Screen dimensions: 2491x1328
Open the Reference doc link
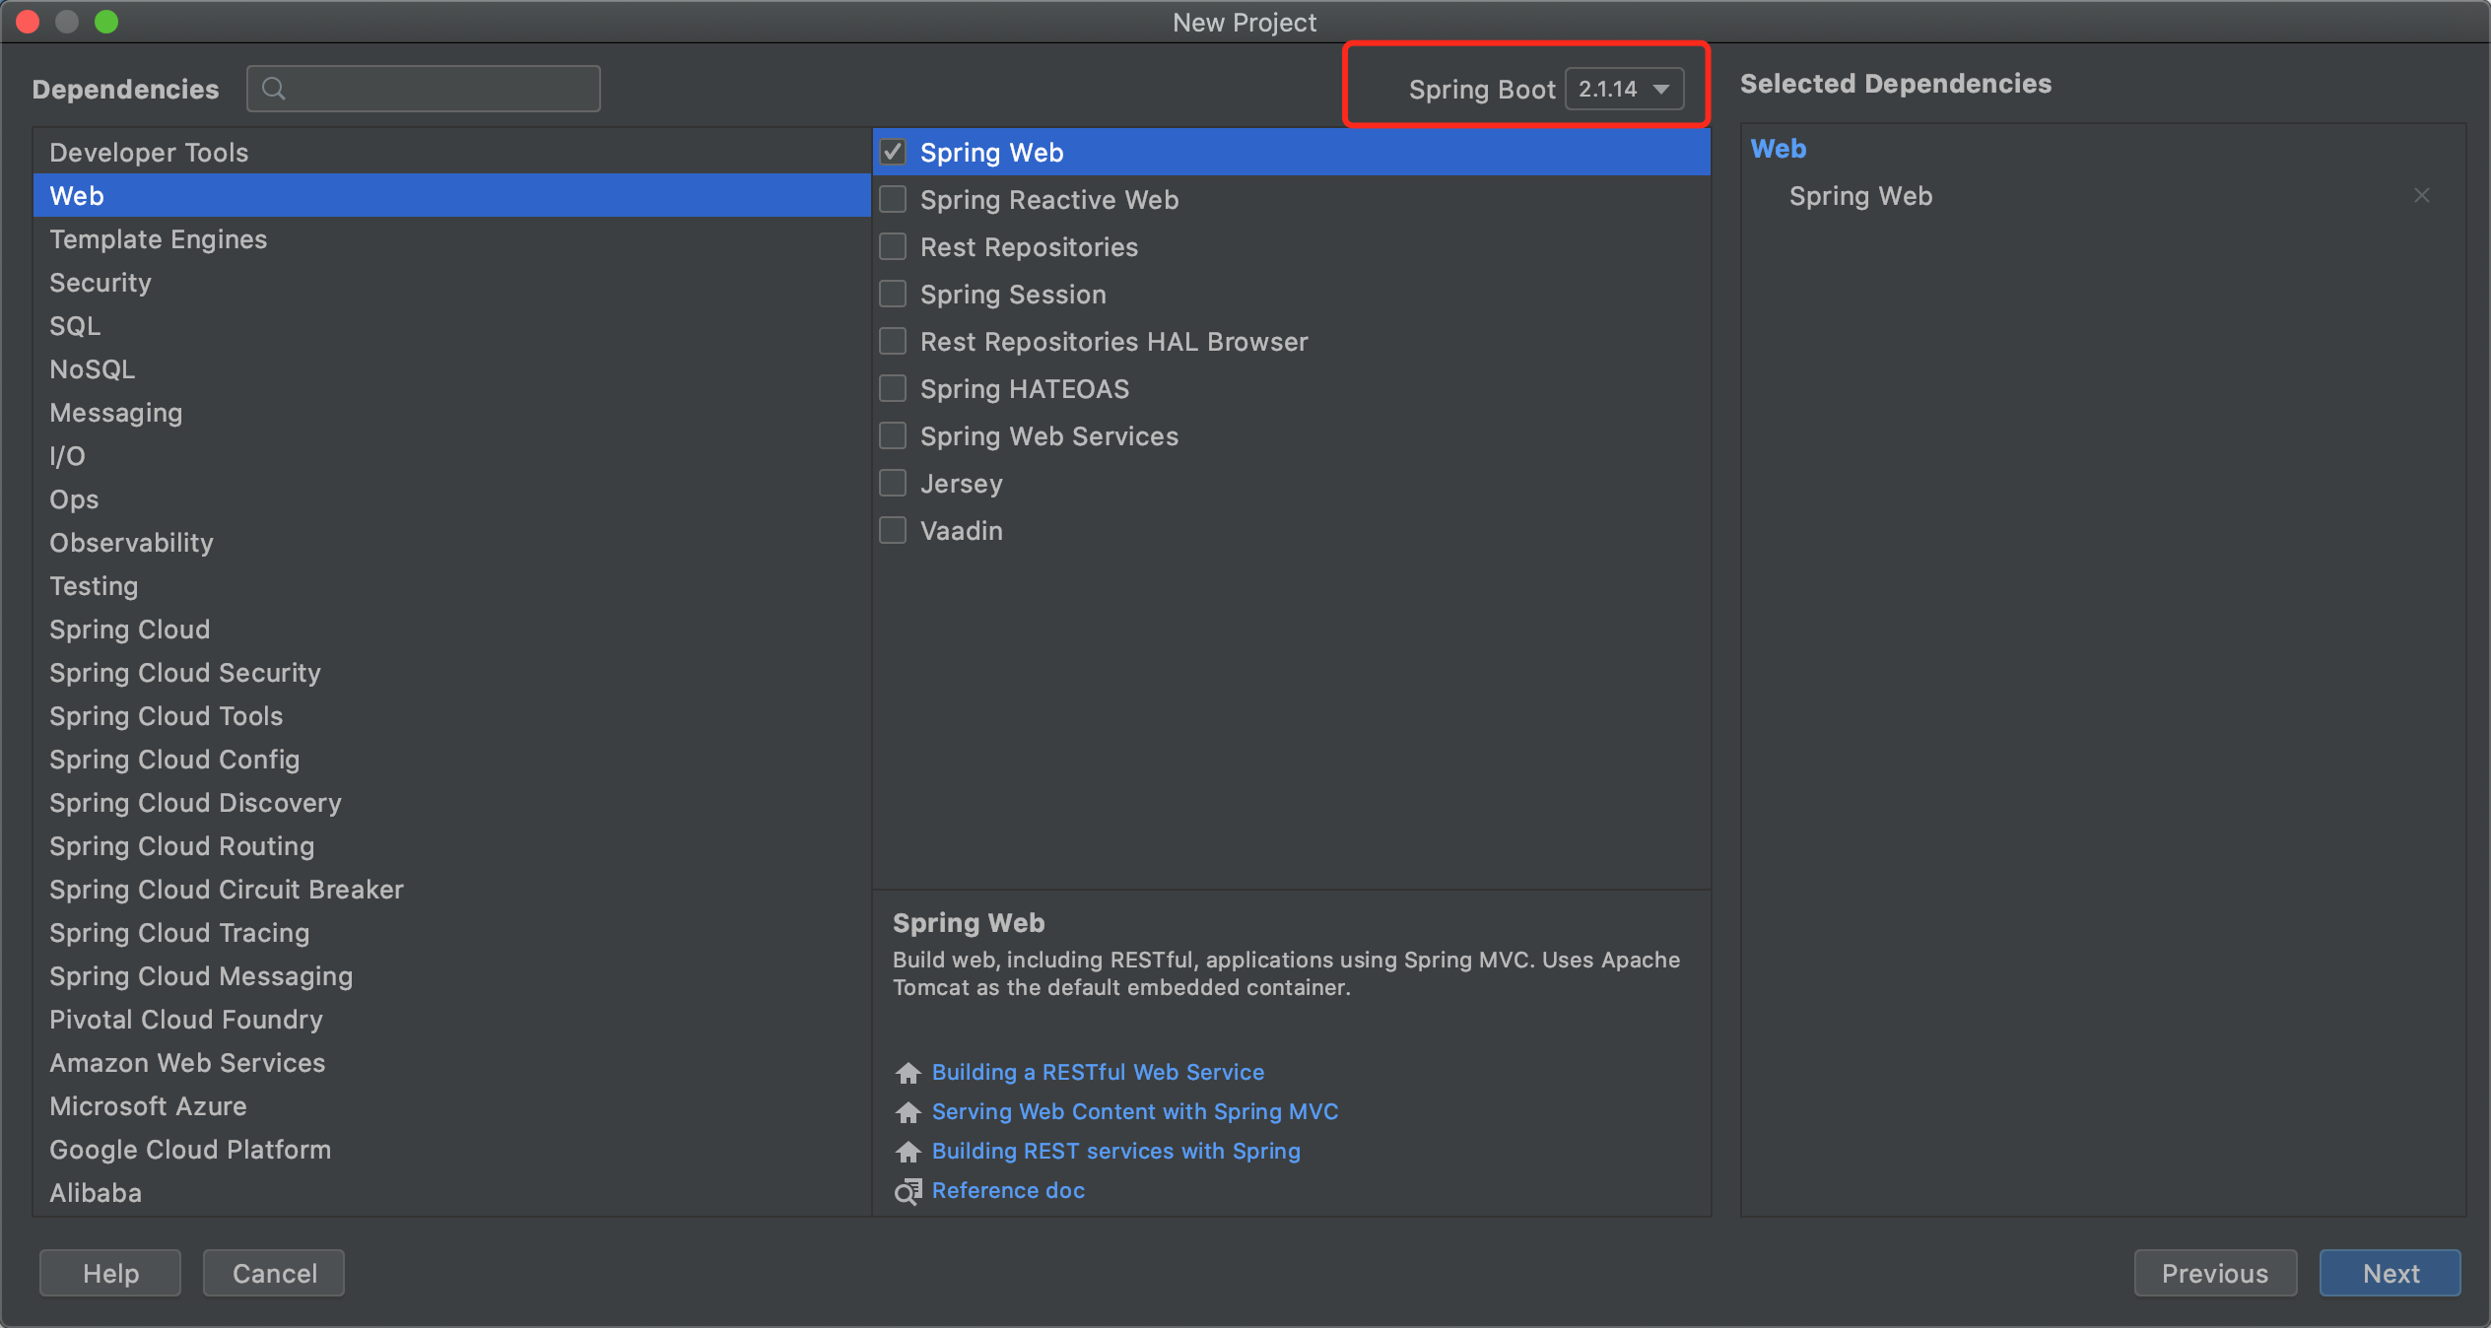(1008, 1190)
